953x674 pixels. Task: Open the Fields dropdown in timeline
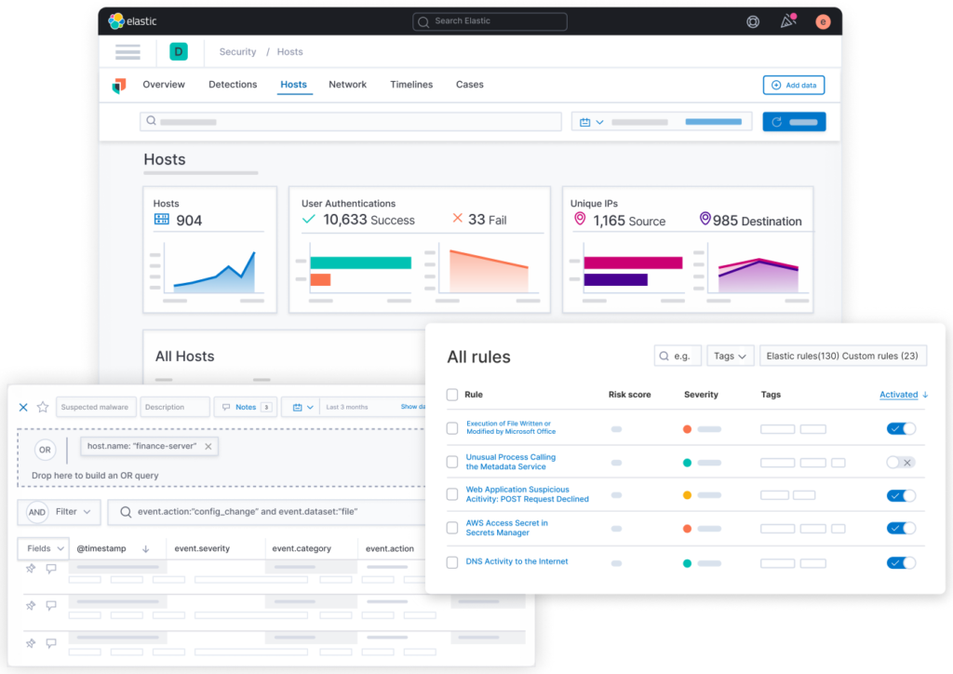pos(45,548)
